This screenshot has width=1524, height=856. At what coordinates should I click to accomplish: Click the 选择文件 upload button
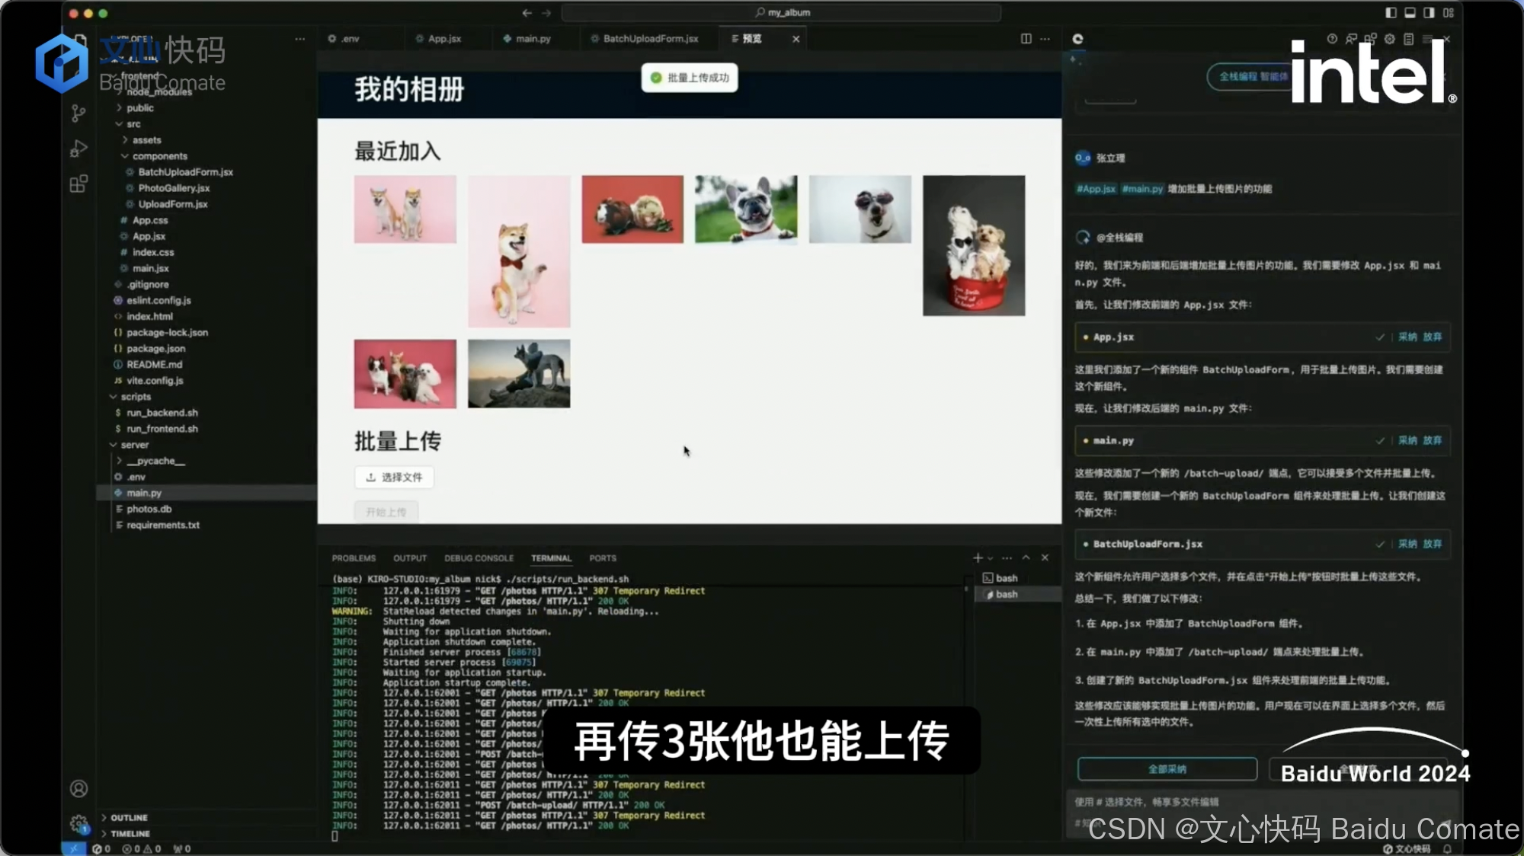[x=394, y=478]
